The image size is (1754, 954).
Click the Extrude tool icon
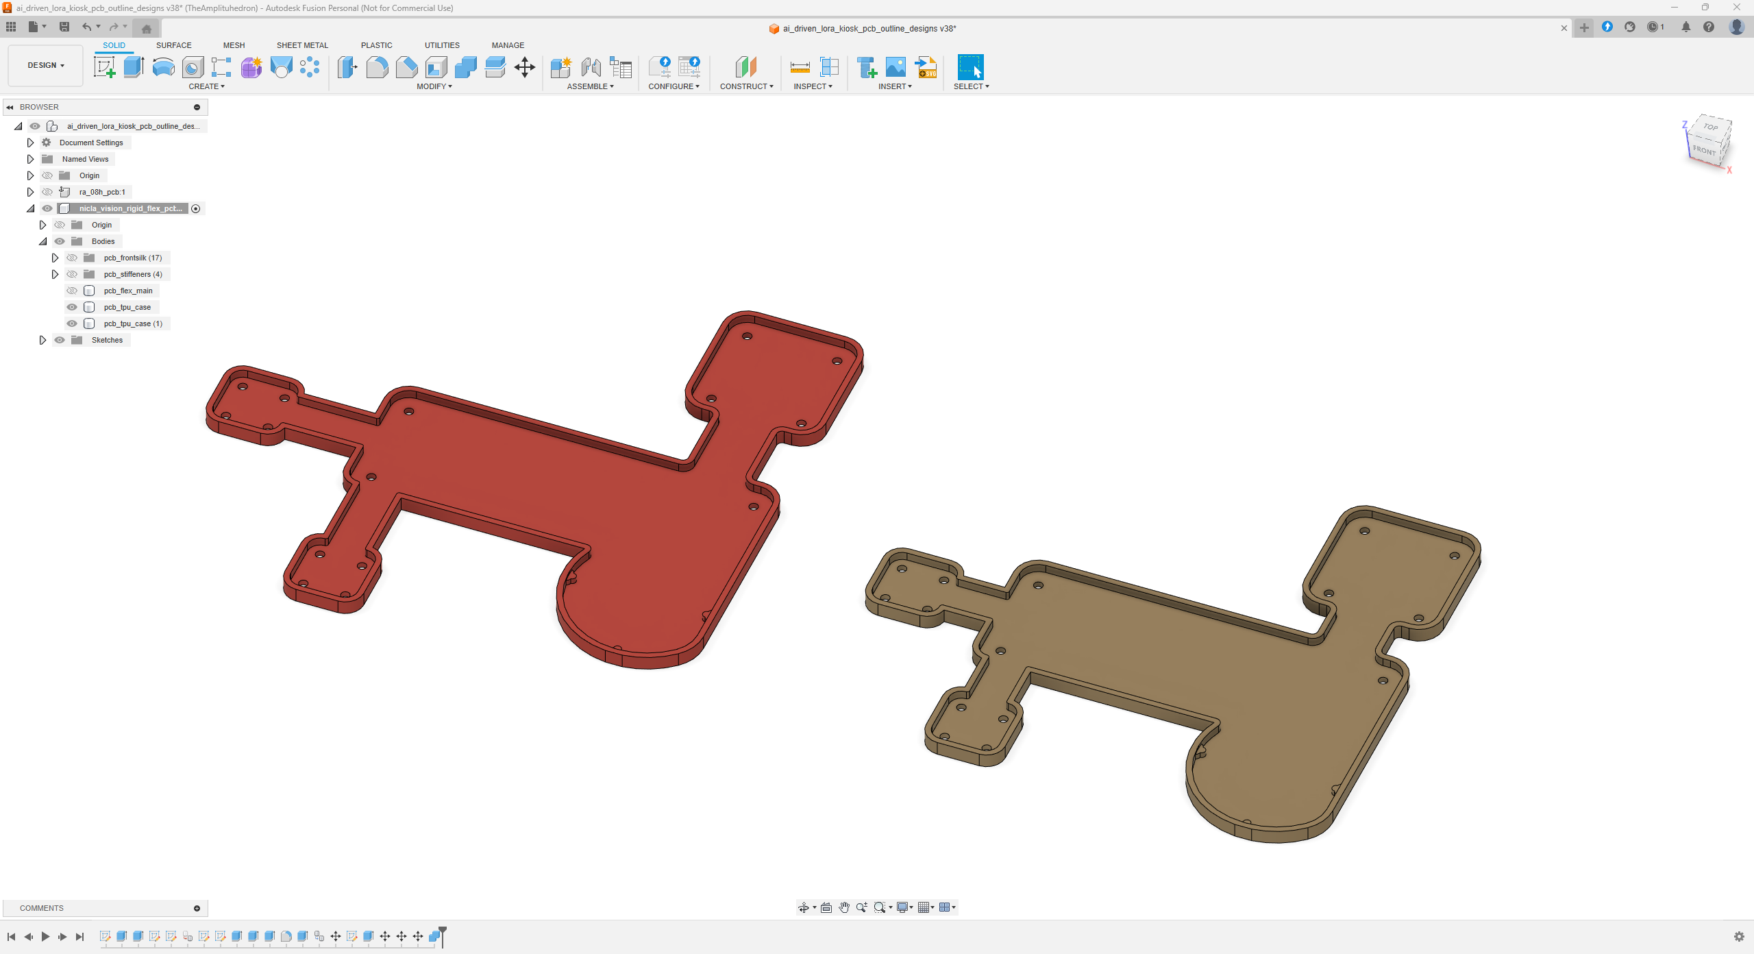tap(134, 67)
